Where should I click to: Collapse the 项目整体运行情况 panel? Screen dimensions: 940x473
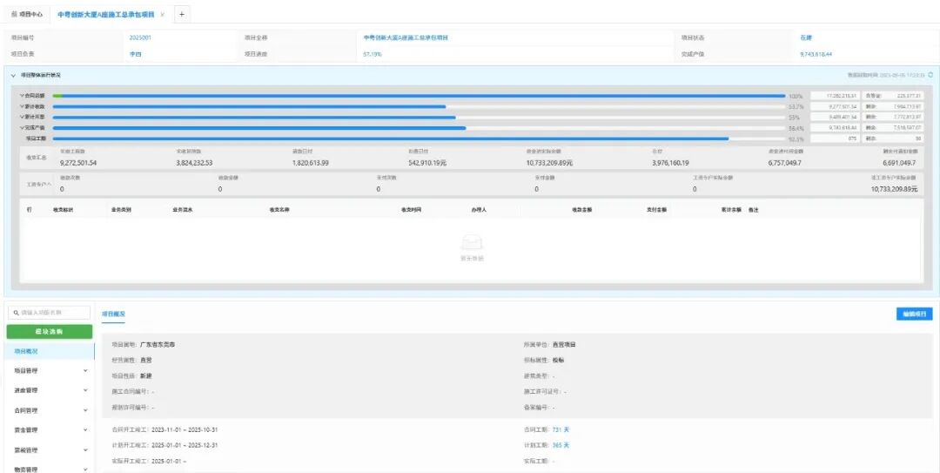13,76
